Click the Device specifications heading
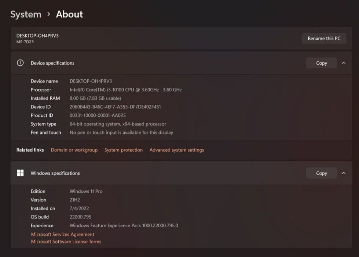359x257 pixels. click(52, 63)
